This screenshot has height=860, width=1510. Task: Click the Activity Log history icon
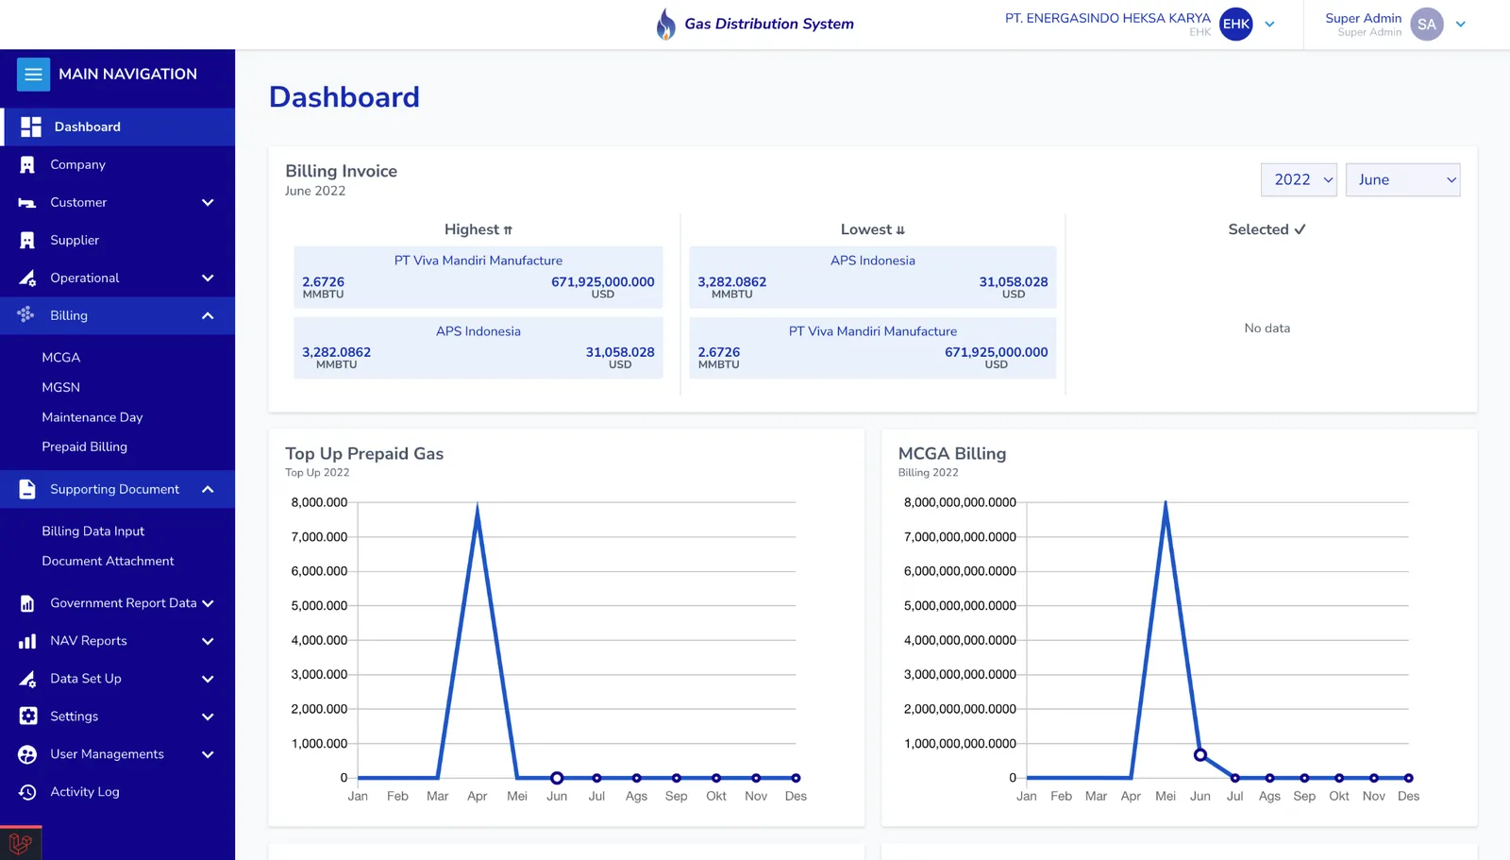pos(27,792)
